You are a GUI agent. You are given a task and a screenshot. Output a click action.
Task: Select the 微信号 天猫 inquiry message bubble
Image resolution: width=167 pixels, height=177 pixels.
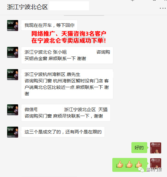coord(66,113)
